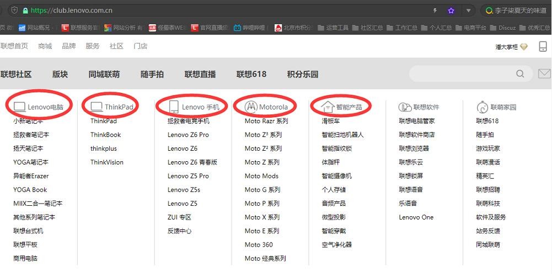
Task: Open 站务反馈 forum
Action: [488, 231]
